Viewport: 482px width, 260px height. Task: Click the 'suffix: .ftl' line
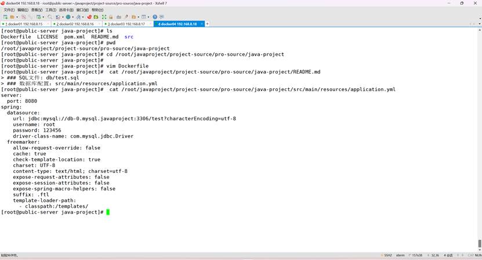31,194
